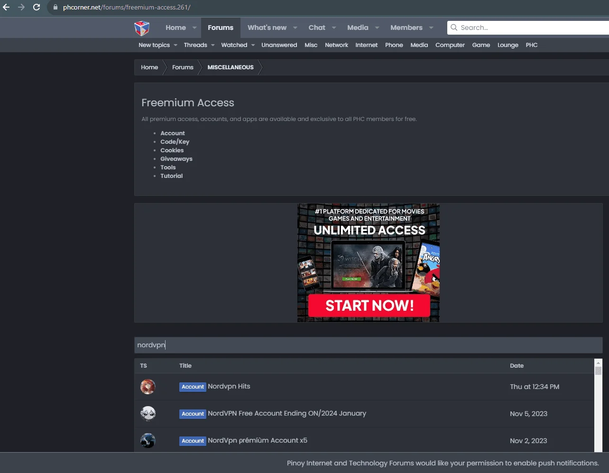Open the PHCorner logo home link
Image resolution: width=609 pixels, height=473 pixels.
point(142,28)
